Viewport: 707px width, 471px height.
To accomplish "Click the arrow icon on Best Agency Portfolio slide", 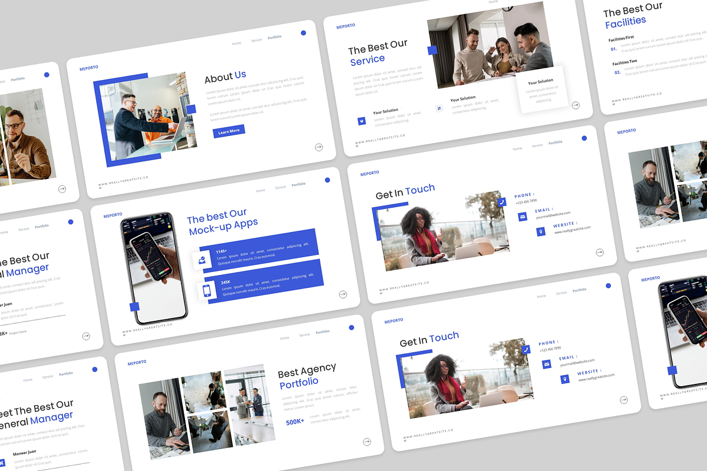I will coord(367,442).
